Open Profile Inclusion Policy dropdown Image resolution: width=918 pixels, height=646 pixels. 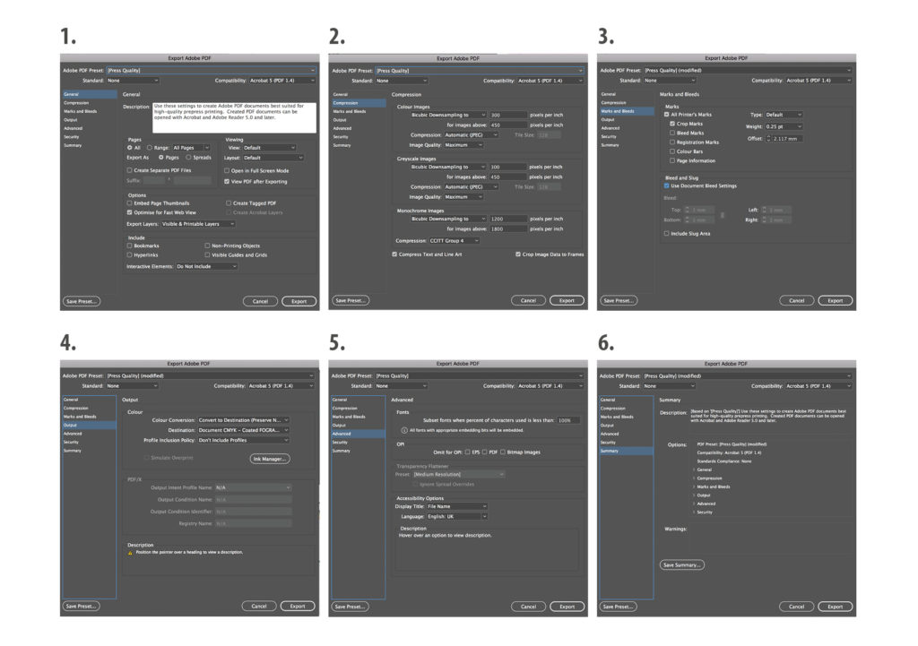tap(244, 440)
